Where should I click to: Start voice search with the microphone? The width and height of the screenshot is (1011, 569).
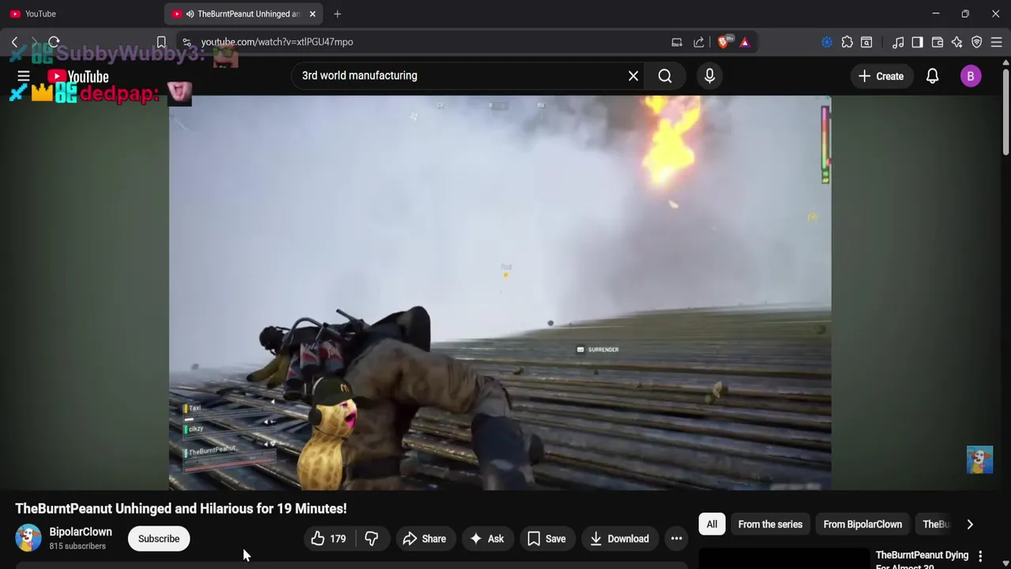pyautogui.click(x=709, y=76)
